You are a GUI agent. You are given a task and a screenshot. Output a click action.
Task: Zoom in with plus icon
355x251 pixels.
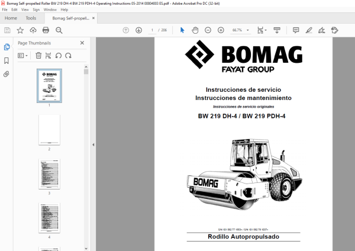221,30
